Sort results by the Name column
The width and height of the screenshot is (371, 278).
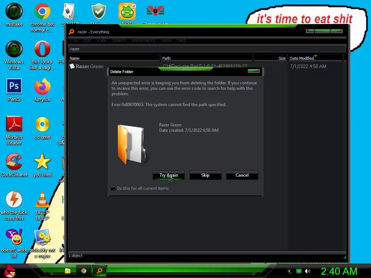114,58
